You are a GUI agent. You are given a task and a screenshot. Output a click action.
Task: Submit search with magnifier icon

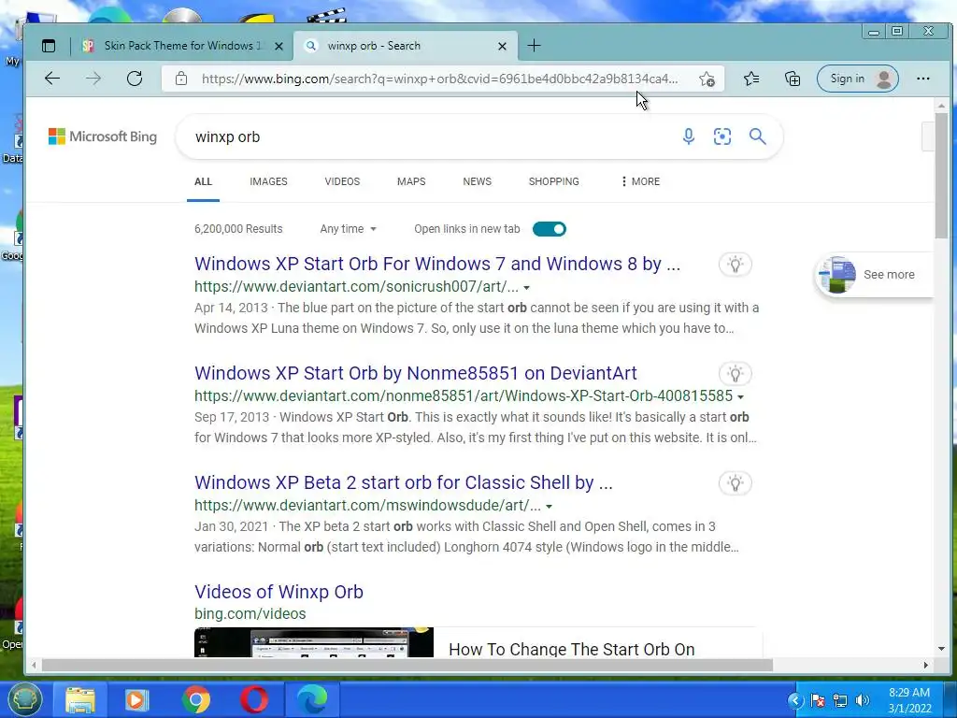pos(757,136)
